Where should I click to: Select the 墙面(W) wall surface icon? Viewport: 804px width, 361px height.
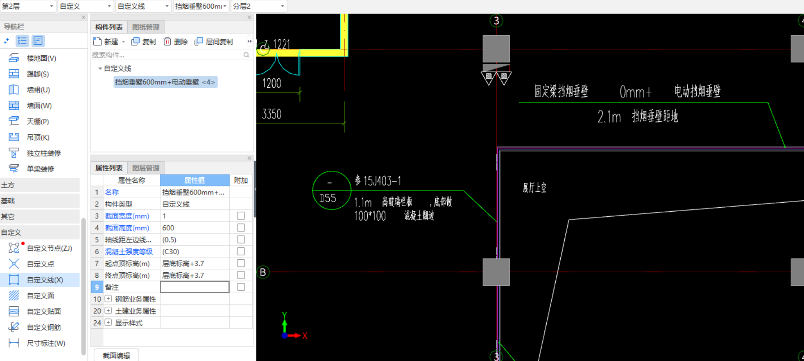tap(14, 105)
